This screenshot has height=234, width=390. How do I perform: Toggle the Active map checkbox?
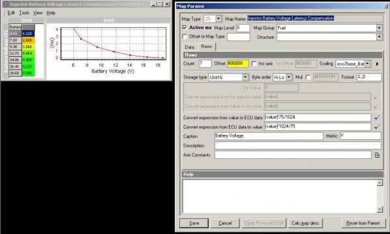[x=185, y=27]
